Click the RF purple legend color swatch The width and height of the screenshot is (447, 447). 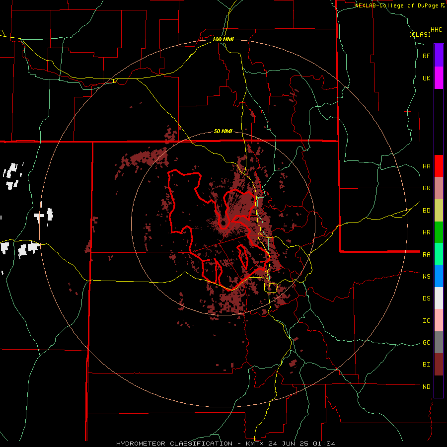(x=439, y=56)
